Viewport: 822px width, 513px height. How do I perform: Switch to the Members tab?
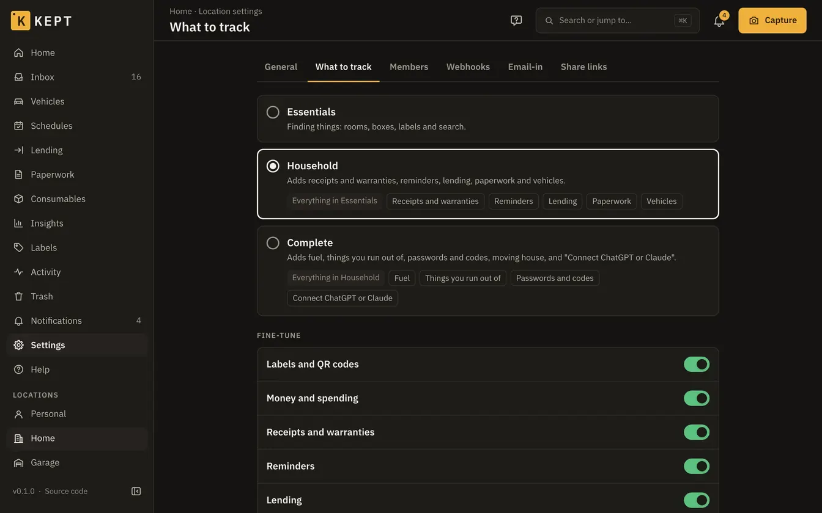click(x=409, y=67)
